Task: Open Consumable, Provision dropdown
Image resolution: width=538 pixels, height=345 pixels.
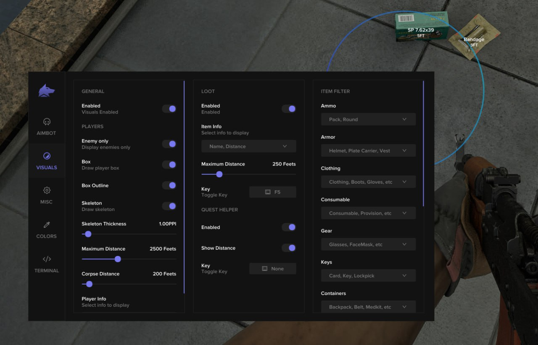Action: click(368, 213)
